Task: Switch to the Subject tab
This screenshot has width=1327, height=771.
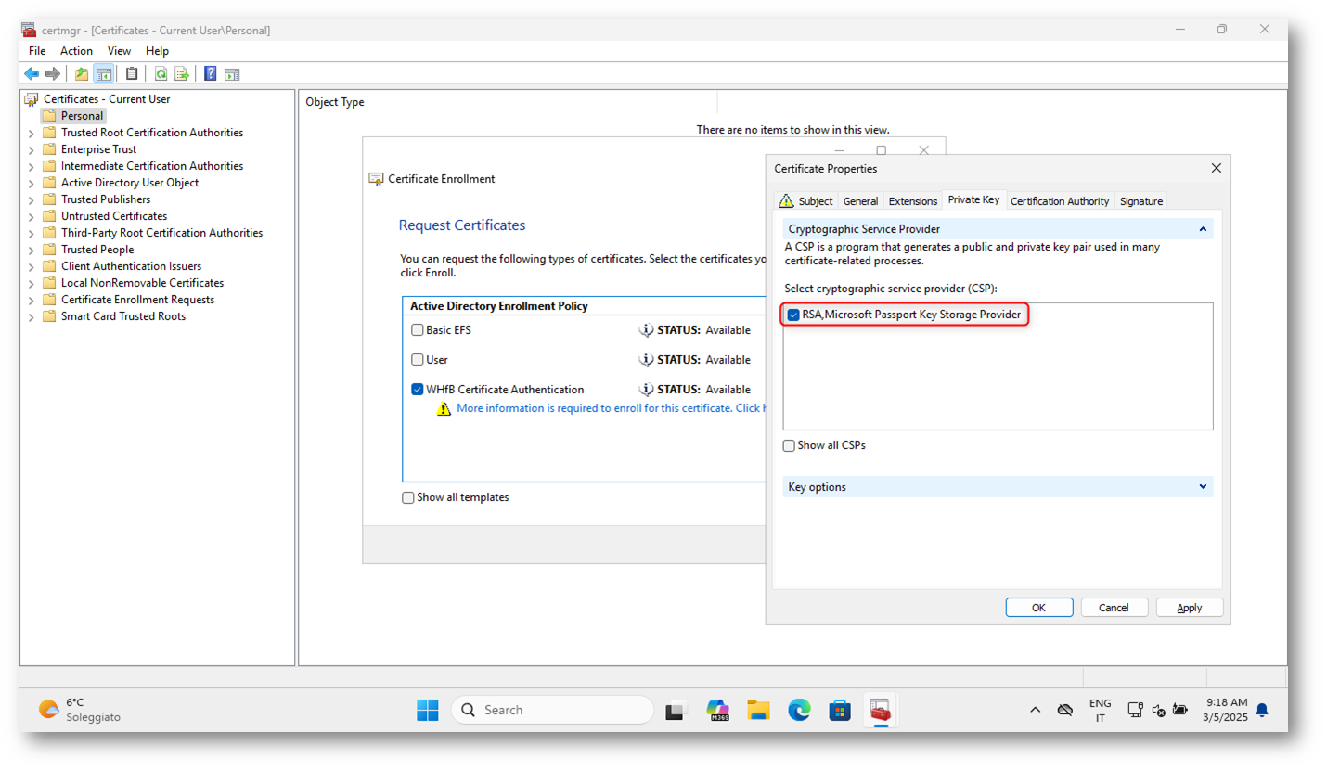Action: [805, 200]
